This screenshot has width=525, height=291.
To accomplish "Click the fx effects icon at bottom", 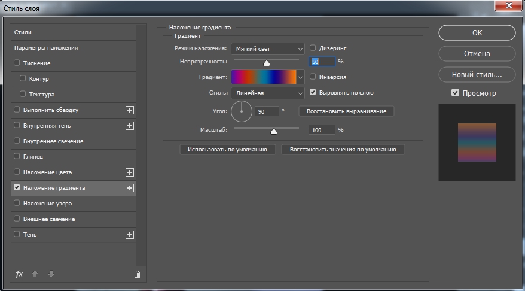I will (19, 274).
